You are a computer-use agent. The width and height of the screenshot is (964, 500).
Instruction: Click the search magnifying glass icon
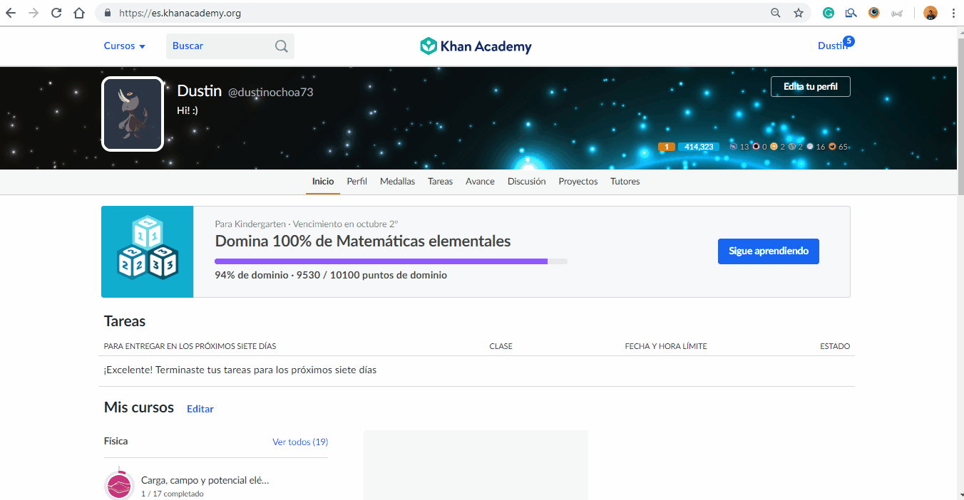(282, 46)
